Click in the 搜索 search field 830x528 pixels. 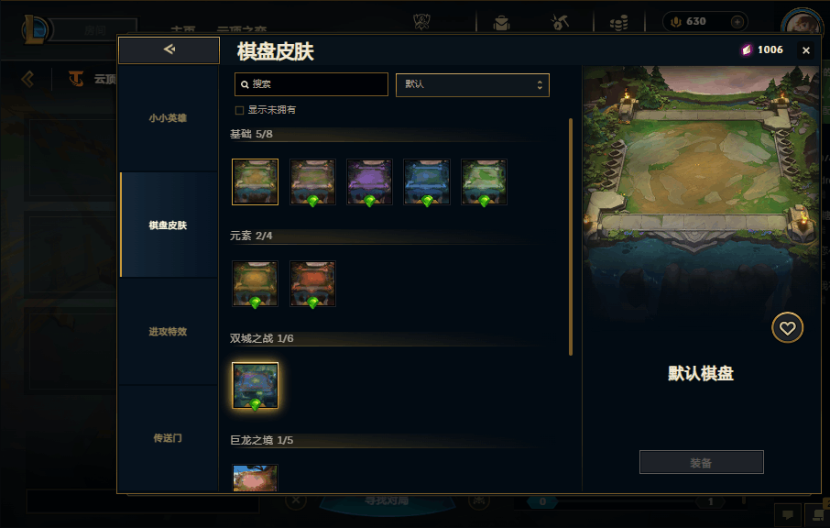click(311, 84)
